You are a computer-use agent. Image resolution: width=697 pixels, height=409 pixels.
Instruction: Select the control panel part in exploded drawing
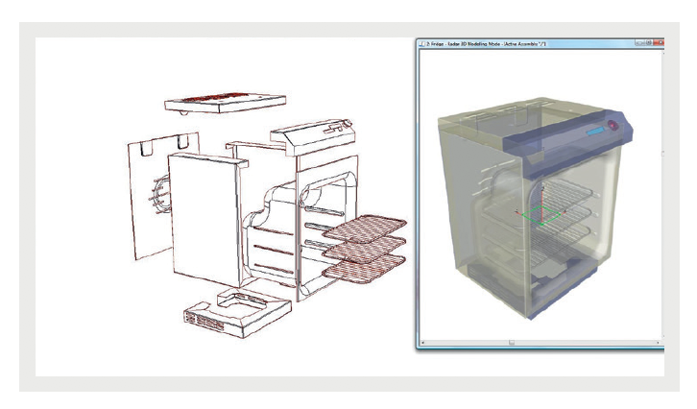pos(313,135)
